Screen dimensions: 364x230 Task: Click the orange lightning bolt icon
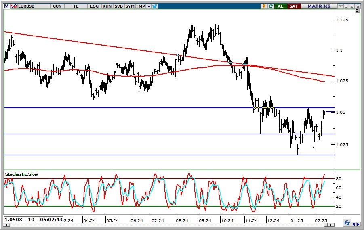tap(264, 6)
